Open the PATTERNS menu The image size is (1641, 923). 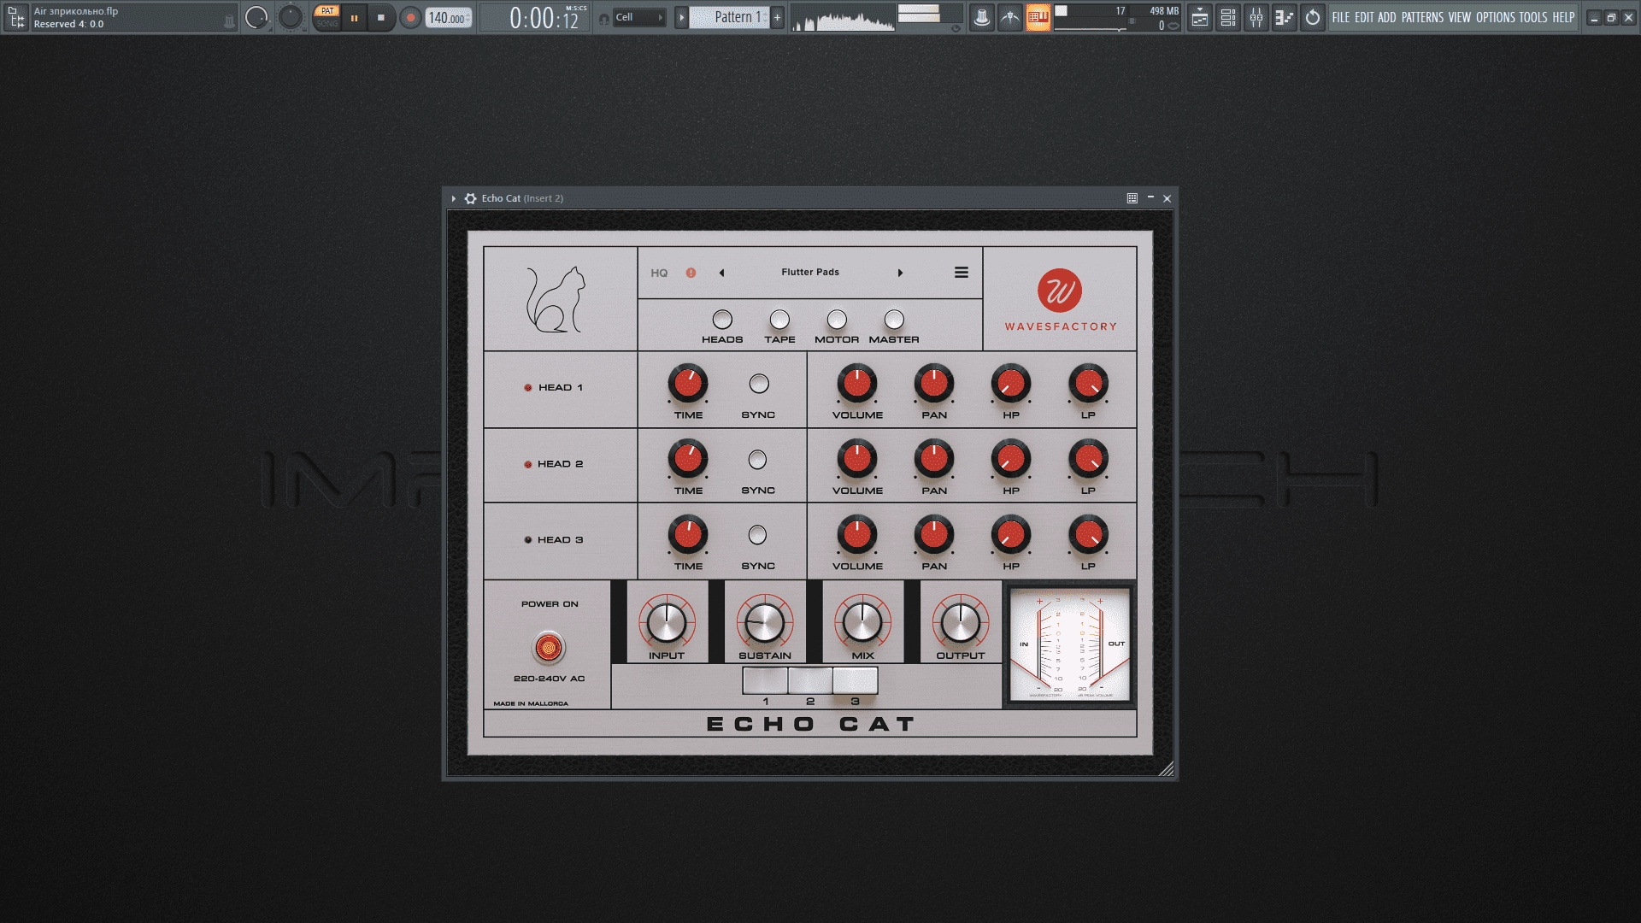click(x=1422, y=17)
